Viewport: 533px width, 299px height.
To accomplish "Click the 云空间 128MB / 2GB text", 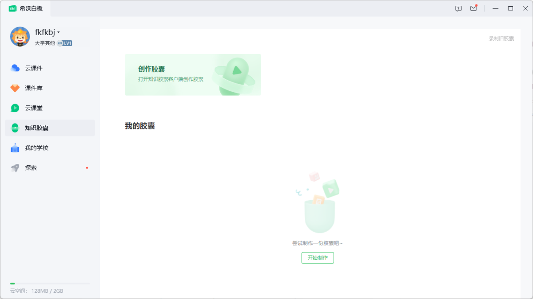I will (x=36, y=291).
